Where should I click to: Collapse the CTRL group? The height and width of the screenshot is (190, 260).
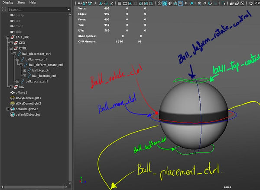(x=11, y=48)
